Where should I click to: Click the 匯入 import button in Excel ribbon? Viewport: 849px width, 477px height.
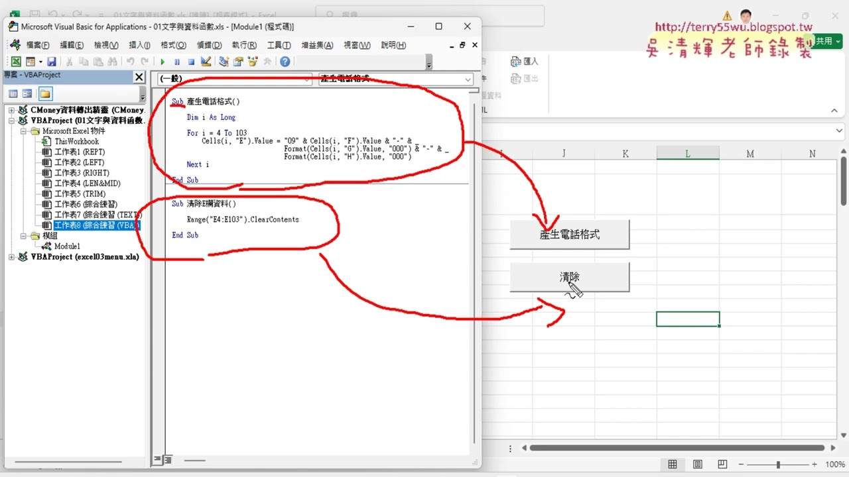click(525, 61)
